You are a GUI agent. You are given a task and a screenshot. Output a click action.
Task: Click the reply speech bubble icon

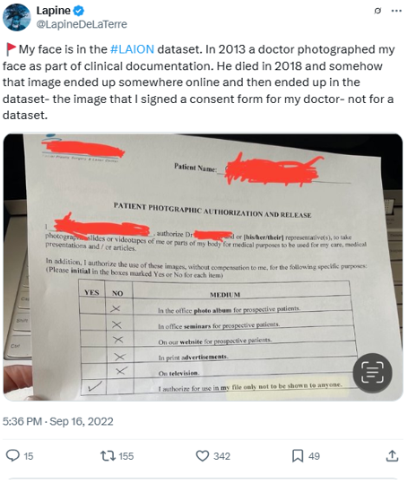tap(13, 455)
